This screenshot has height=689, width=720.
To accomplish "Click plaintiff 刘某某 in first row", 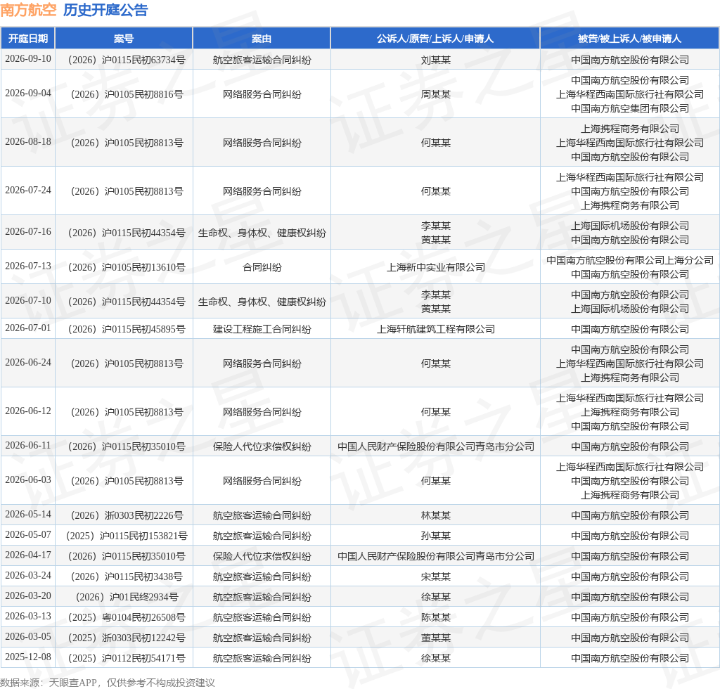I will tap(435, 60).
